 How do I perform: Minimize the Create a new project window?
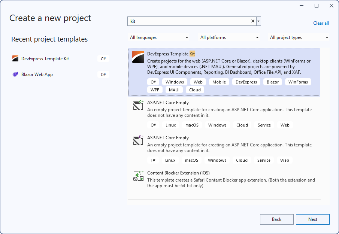coord(302,6)
